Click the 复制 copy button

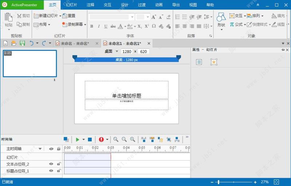point(23,24)
